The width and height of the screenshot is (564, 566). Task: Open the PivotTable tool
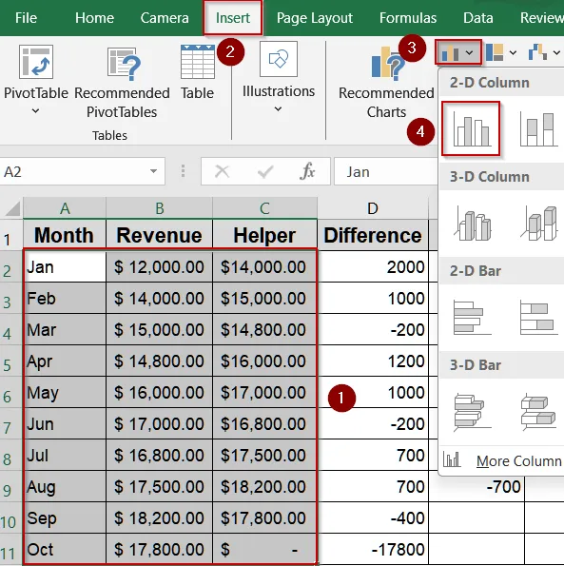click(x=36, y=79)
